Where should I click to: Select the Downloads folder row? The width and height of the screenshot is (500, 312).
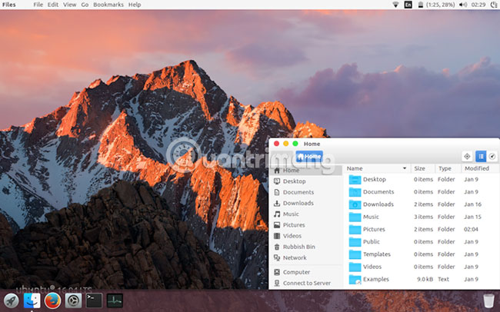click(x=378, y=204)
